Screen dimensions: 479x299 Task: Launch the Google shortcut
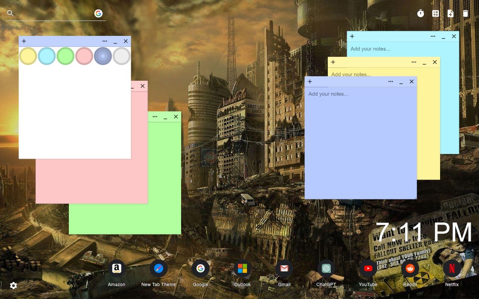pyautogui.click(x=200, y=268)
